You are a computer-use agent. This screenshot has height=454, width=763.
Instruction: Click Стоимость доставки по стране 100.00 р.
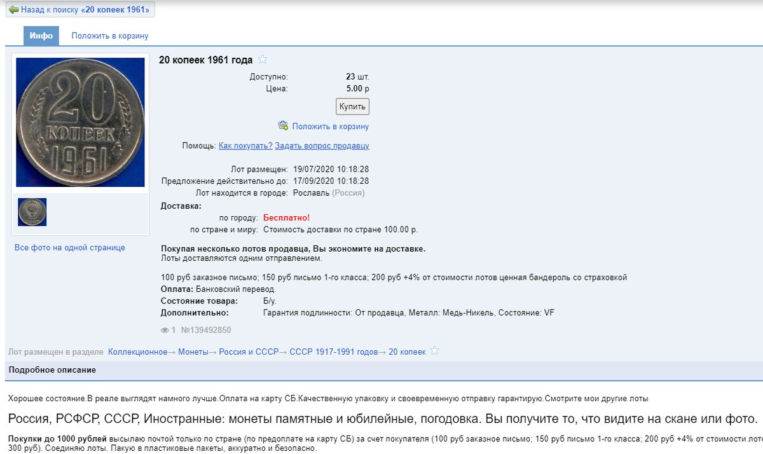click(x=340, y=230)
